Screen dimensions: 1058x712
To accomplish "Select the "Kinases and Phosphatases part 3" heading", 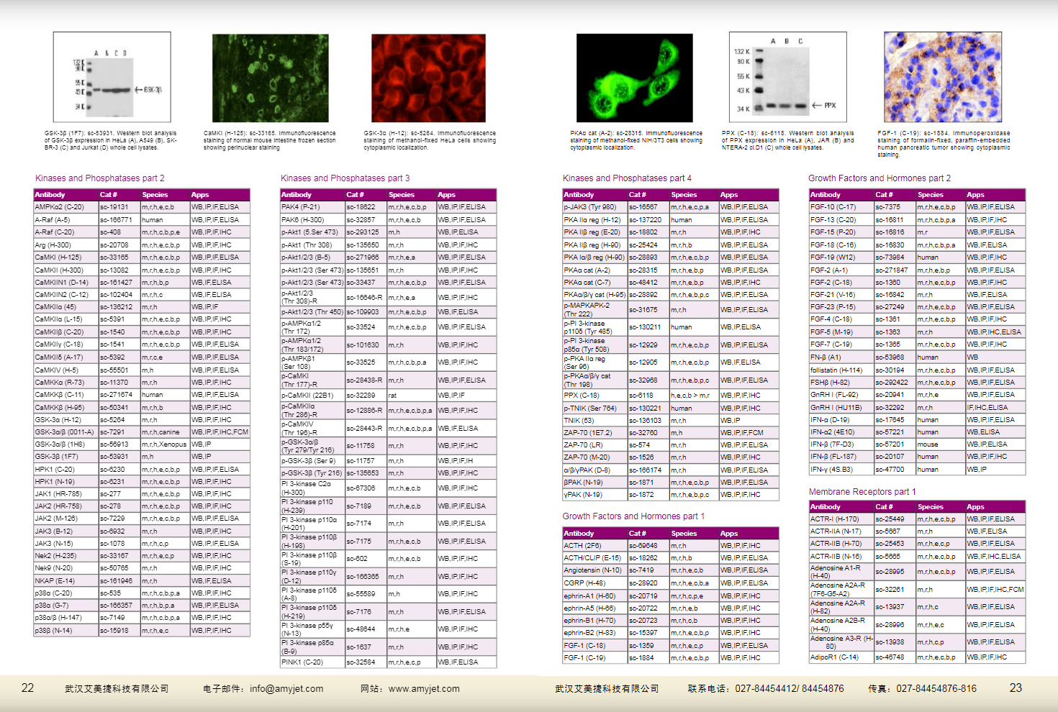I will 345,178.
